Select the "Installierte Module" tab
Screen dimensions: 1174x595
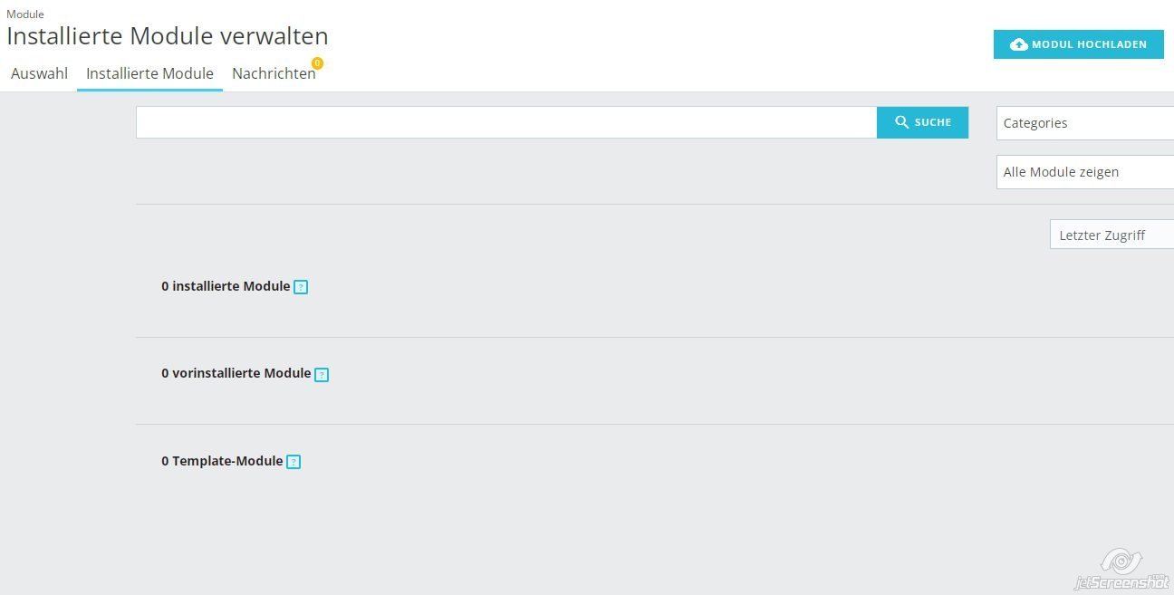point(149,74)
